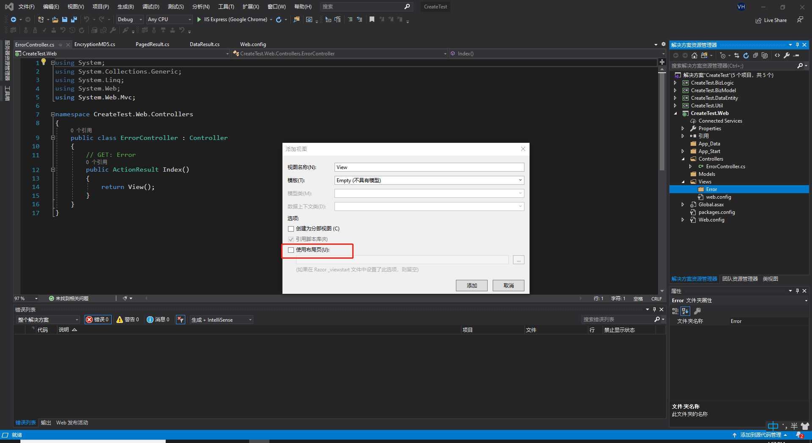Select ErrorController.cs in Solution Explorer
The image size is (812, 443).
(725, 167)
